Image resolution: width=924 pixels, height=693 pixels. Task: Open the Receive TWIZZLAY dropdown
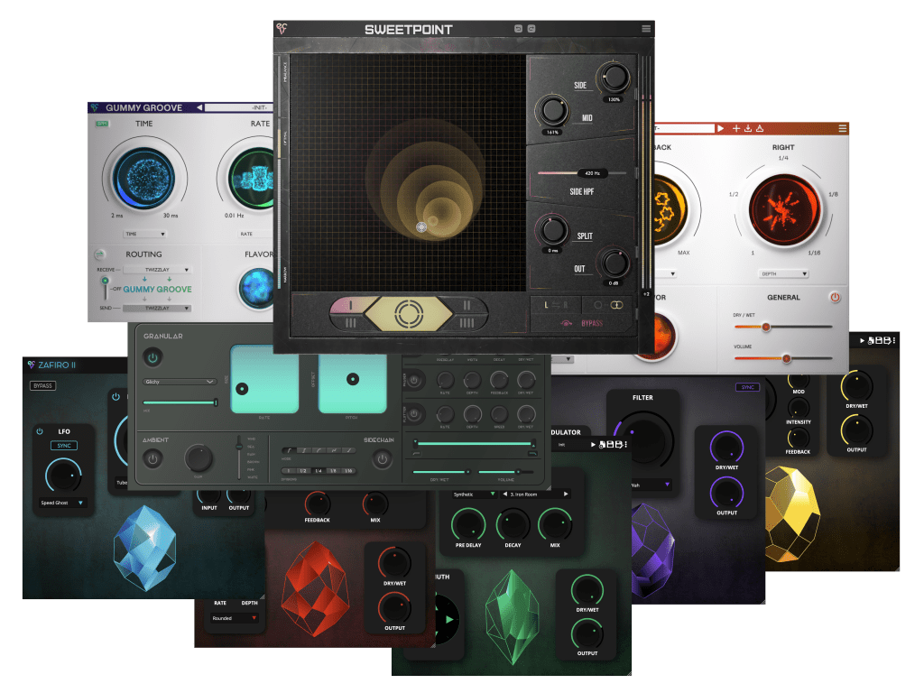157,270
